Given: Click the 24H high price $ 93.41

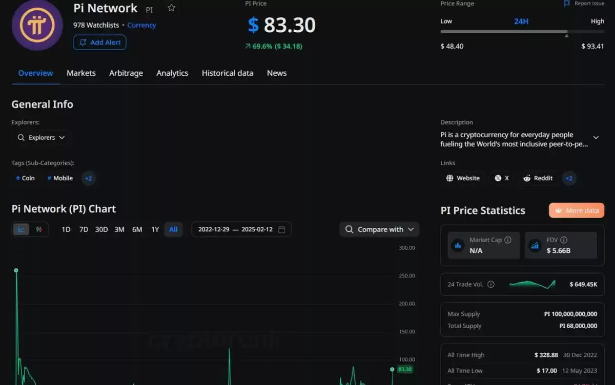Looking at the screenshot, I should 593,46.
